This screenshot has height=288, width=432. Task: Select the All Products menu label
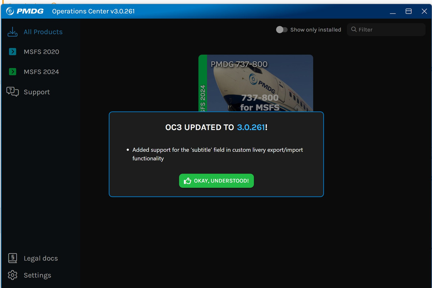click(43, 32)
